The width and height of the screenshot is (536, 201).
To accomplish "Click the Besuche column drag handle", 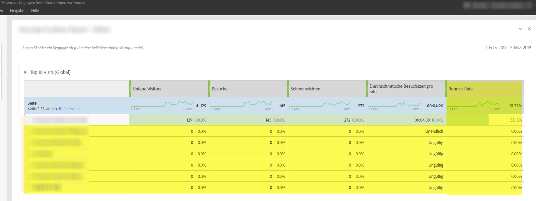I will [x=209, y=89].
